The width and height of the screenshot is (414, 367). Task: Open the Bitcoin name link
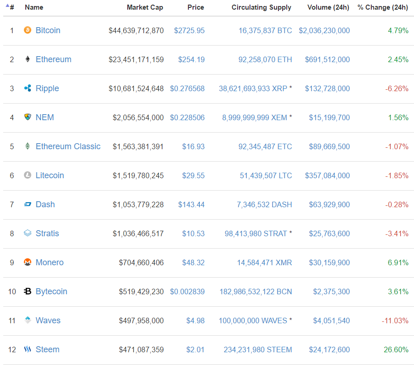tap(48, 30)
